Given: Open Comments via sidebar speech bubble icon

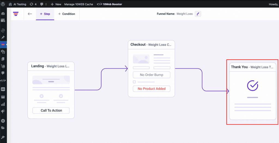Looking at the screenshot, I should click(x=3, y=73).
